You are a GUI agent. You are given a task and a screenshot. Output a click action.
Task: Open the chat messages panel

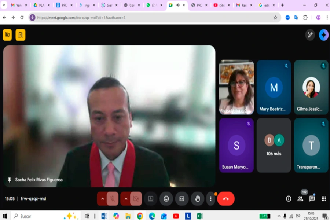click(x=312, y=199)
